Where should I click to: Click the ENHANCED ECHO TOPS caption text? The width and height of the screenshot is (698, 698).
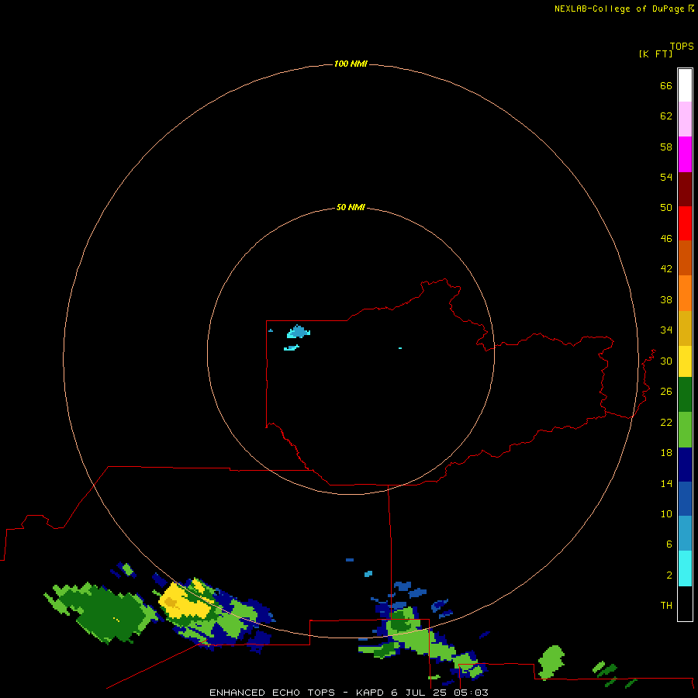point(272,693)
